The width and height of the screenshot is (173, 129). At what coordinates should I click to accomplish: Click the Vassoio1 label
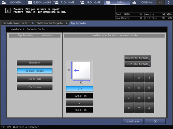(x=47, y=35)
